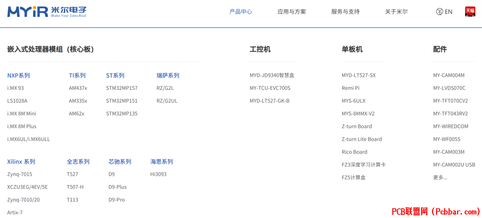The width and height of the screenshot is (482, 218).
Task: Open Rico Board page
Action: pyautogui.click(x=354, y=152)
